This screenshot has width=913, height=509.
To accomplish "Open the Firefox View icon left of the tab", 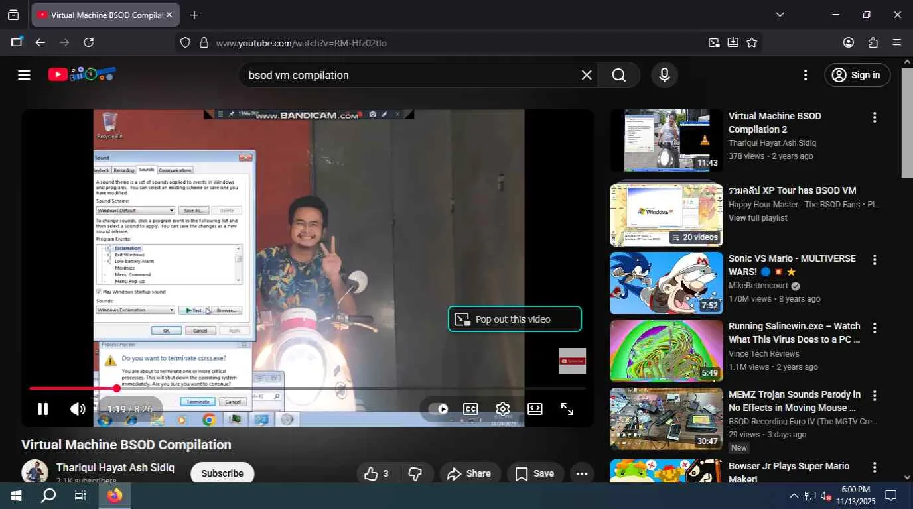I will click(x=13, y=15).
